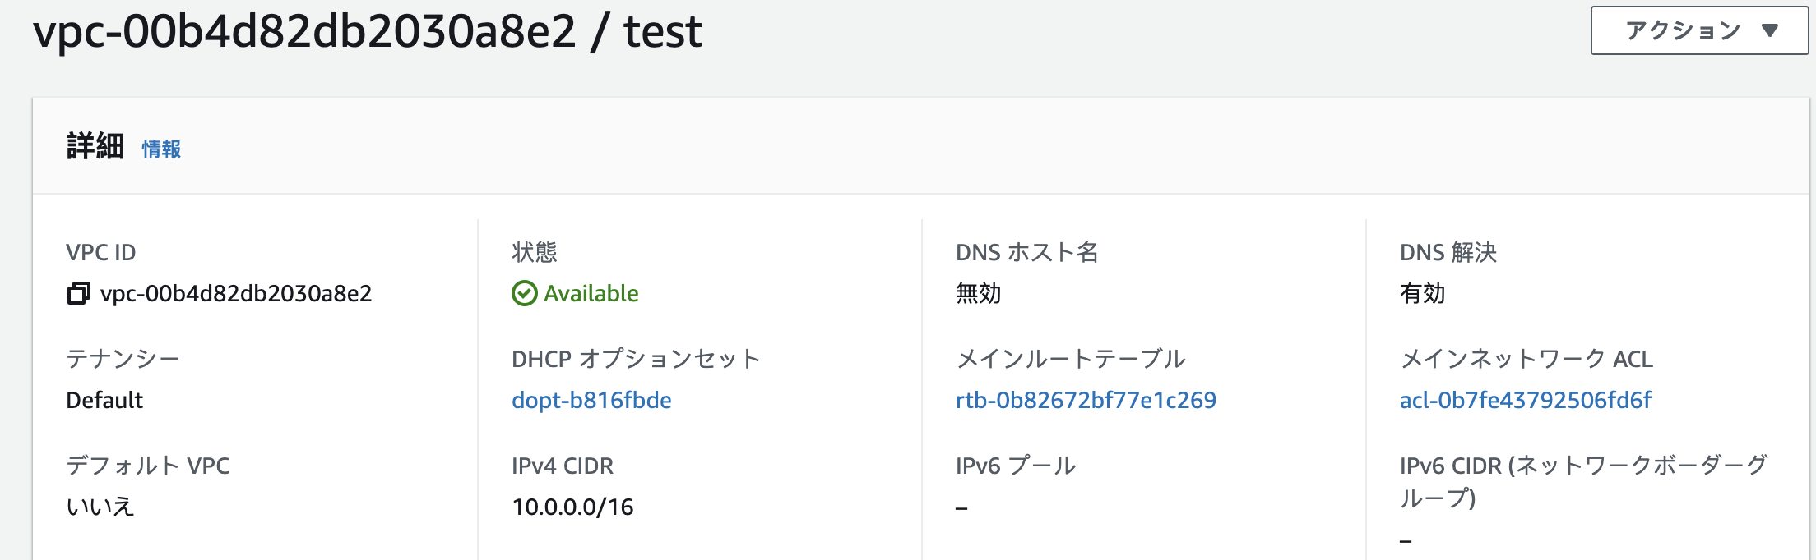1816x560 pixels.
Task: Open the アクション dropdown menu
Action: [x=1698, y=31]
